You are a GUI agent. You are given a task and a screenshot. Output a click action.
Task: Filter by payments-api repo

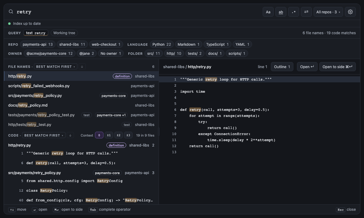(38, 45)
